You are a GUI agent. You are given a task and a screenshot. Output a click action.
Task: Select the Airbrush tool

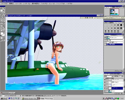point(2,15)
